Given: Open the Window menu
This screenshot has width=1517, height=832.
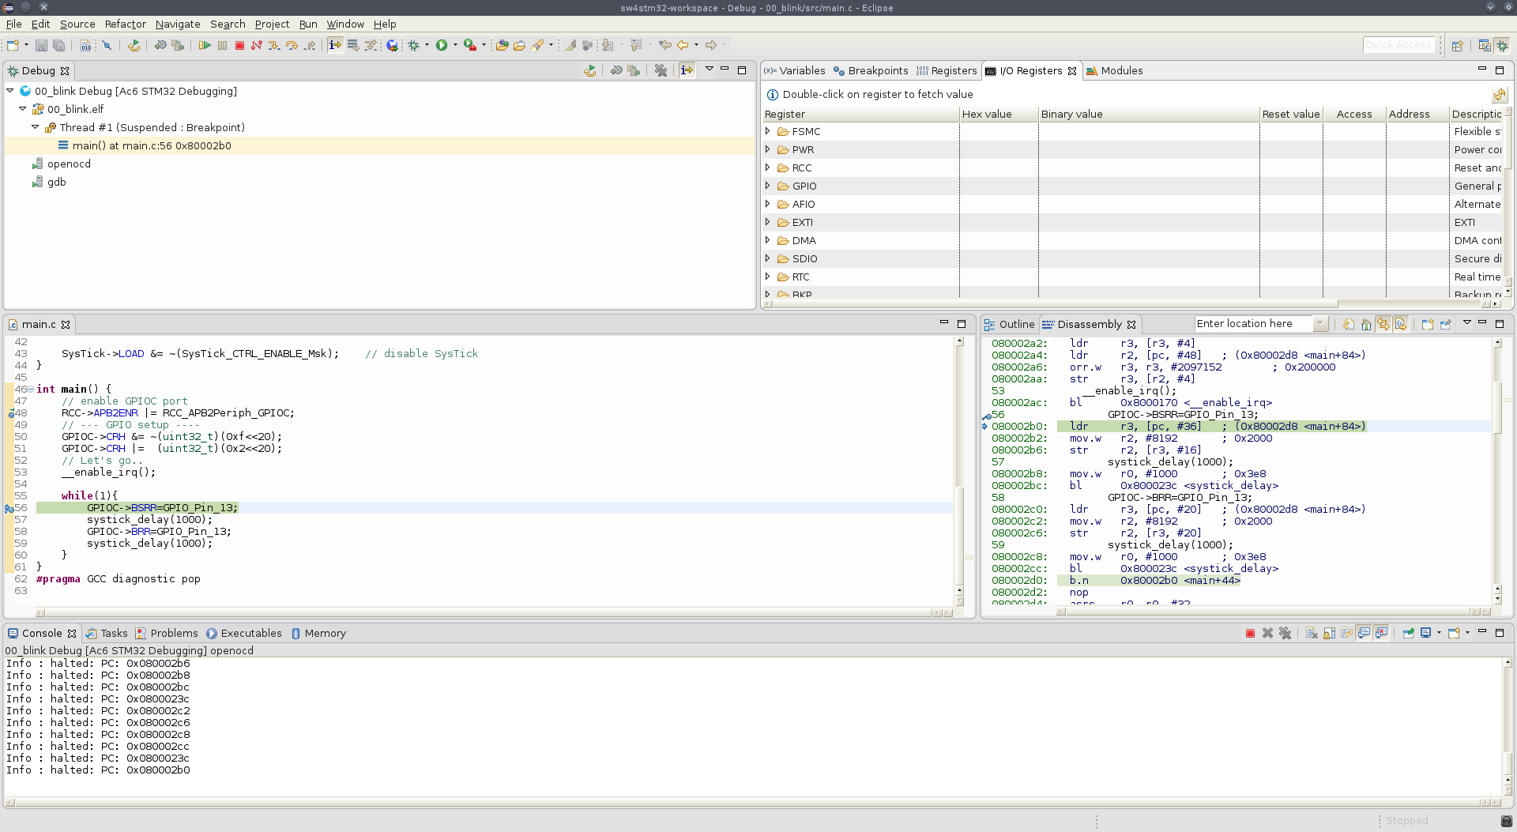Looking at the screenshot, I should coord(345,24).
